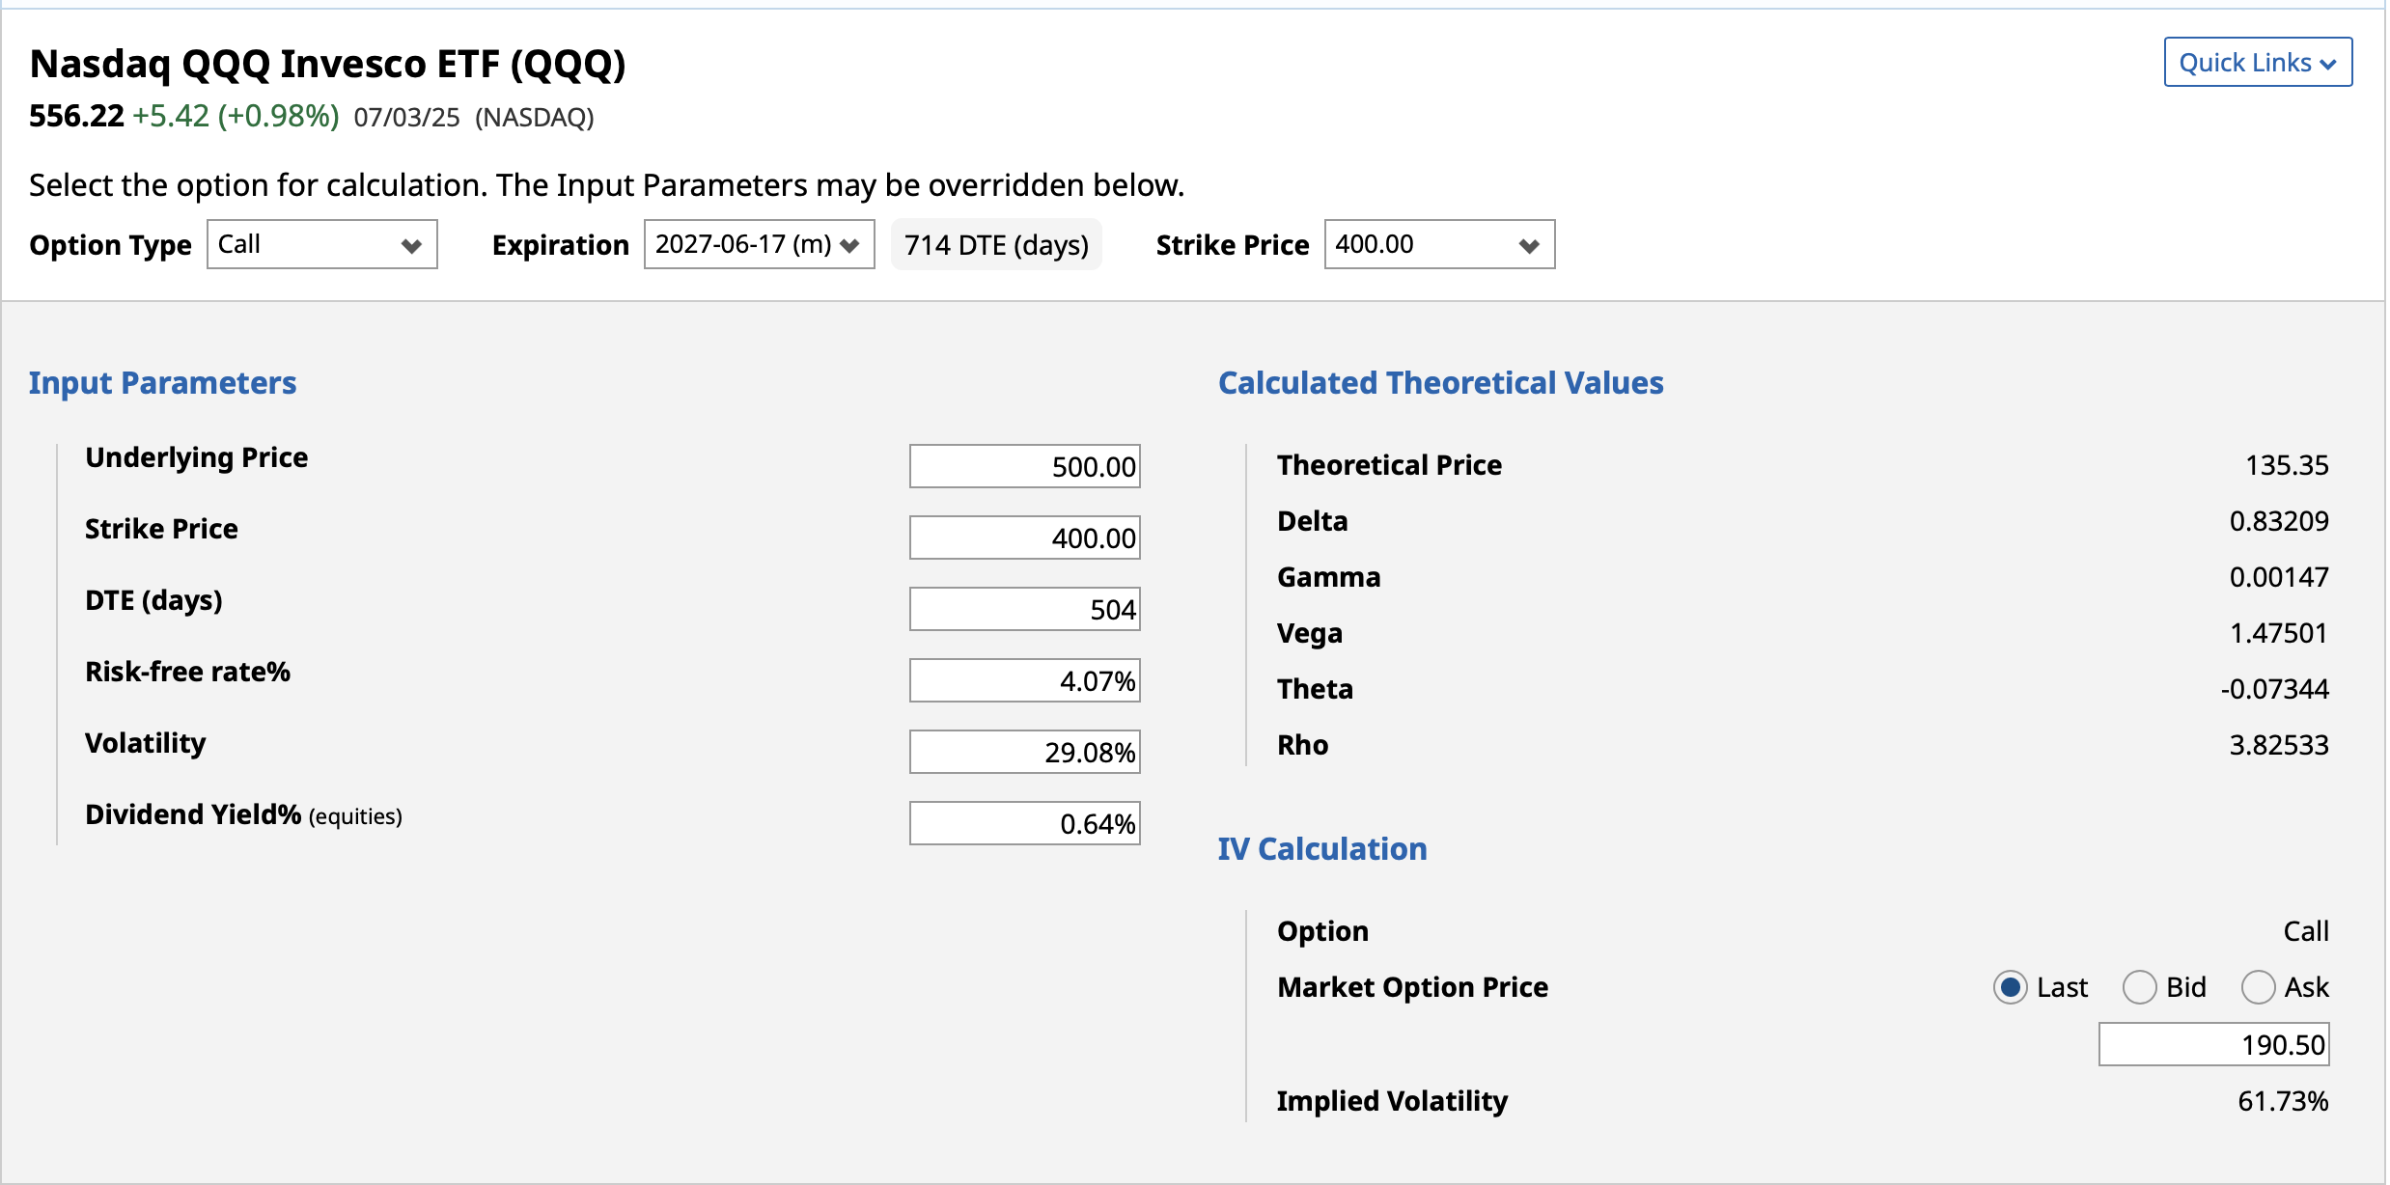Click the chevron arrow on Quick Links
Viewport: 2390px width, 1185px height.
pyautogui.click(x=2327, y=65)
